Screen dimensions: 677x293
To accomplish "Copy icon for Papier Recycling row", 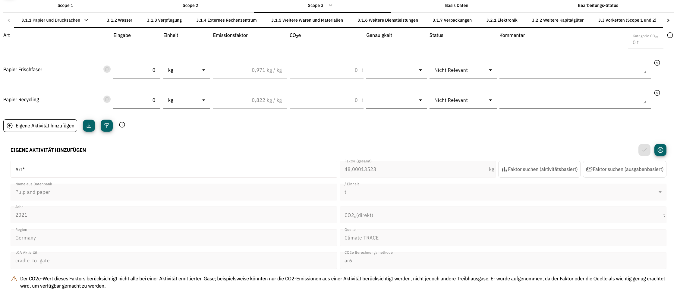I will coord(107,99).
